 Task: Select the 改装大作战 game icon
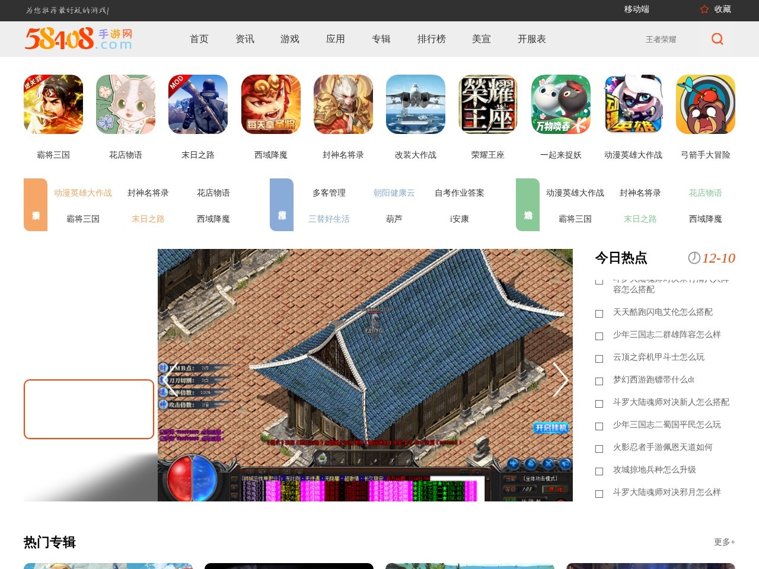416,104
